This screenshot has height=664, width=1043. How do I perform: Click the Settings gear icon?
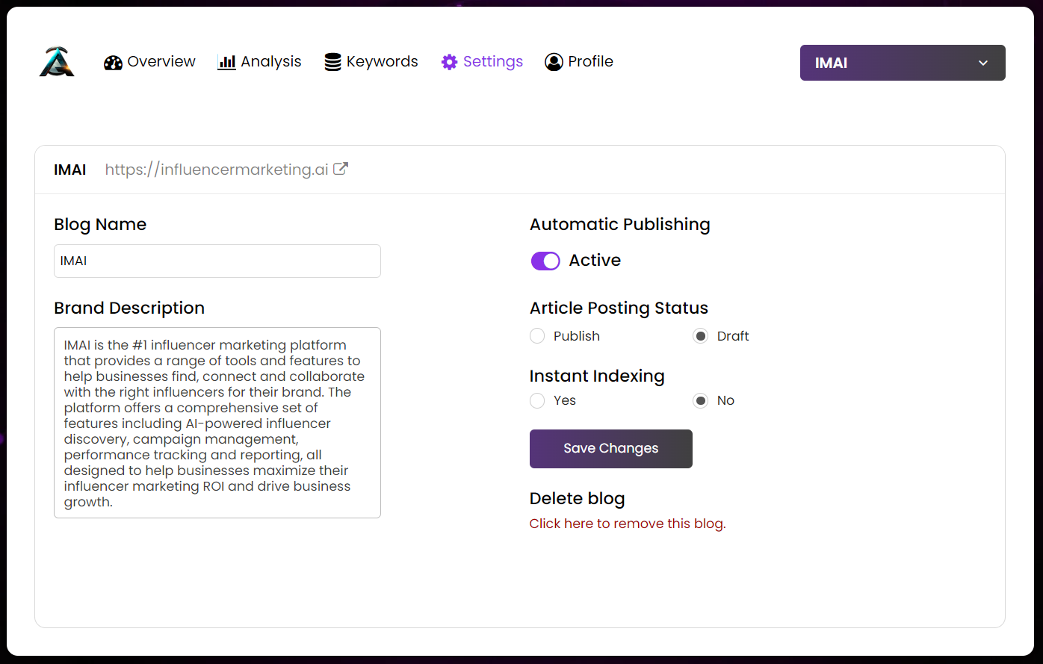[449, 63]
